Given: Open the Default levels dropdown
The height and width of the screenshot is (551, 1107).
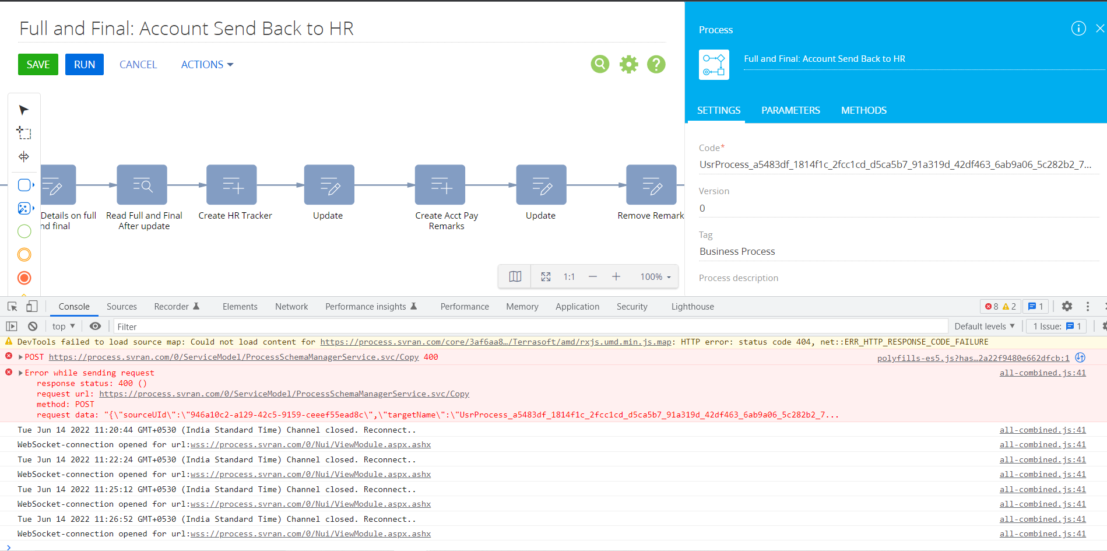Looking at the screenshot, I should tap(985, 327).
